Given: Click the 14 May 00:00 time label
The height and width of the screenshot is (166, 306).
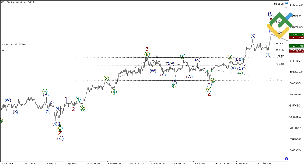Looking at the screenshot, I should (x=136, y=164).
